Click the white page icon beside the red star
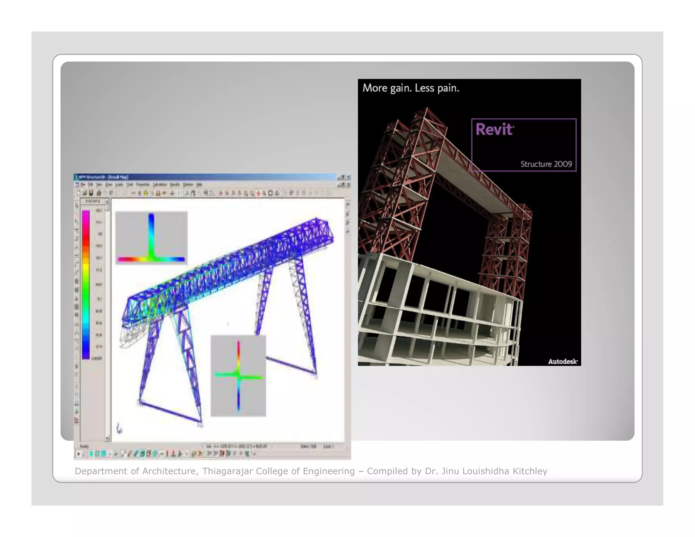 [x=270, y=193]
